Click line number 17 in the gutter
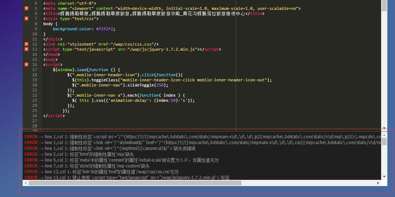Viewport: 395px width, 197px height. (x=35, y=70)
